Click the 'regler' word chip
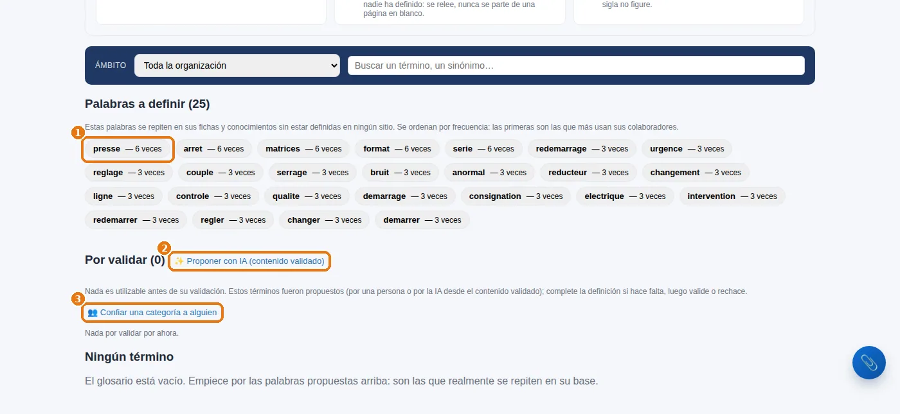The width and height of the screenshot is (900, 414). 233,220
